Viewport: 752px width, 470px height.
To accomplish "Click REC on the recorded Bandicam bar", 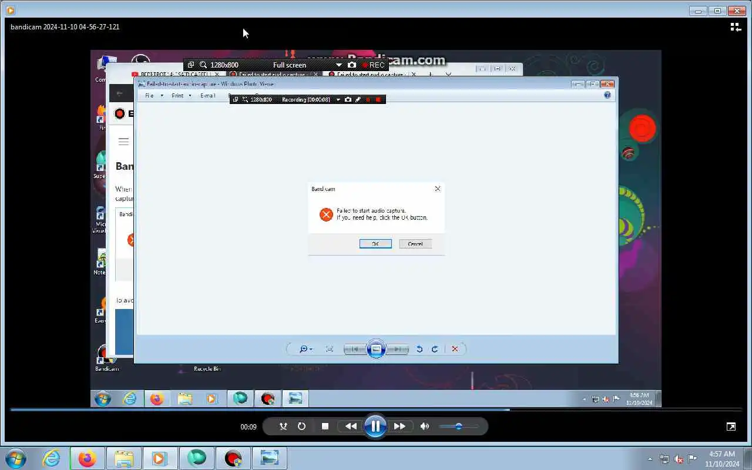I will [x=373, y=65].
